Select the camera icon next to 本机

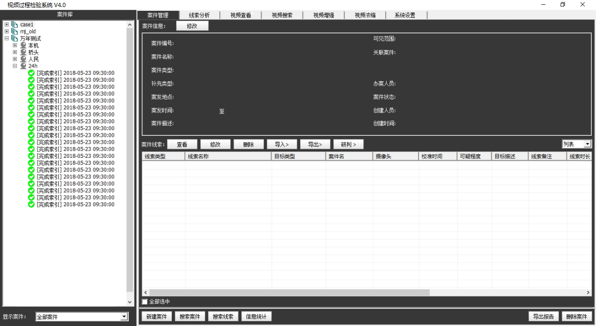coord(23,46)
